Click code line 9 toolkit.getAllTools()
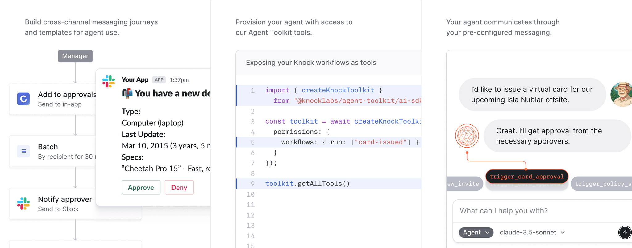Screen dimensions: 632x248 coord(307,184)
